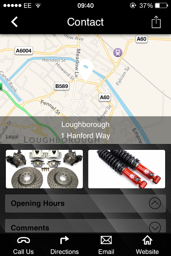This screenshot has height=256, width=171.
Task: Click the Legal link on map
Action: coord(12,136)
